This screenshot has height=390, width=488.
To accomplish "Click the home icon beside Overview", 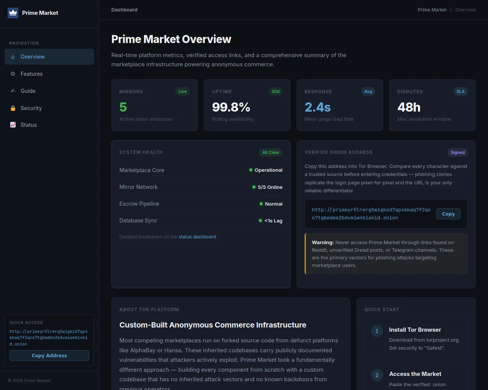I will click(13, 57).
